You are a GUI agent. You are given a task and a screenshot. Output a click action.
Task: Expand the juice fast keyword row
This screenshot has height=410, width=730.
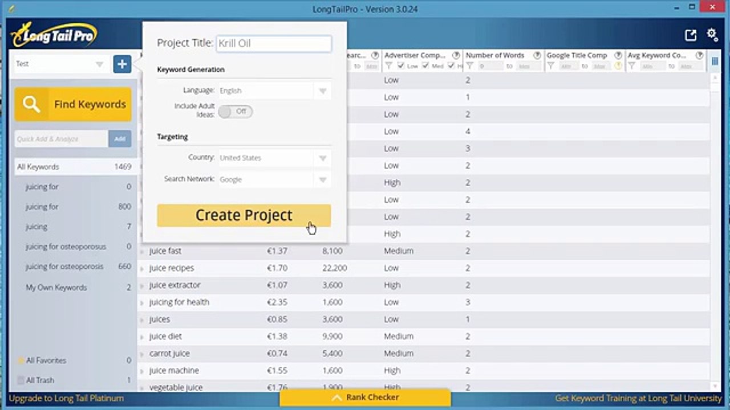click(x=142, y=251)
